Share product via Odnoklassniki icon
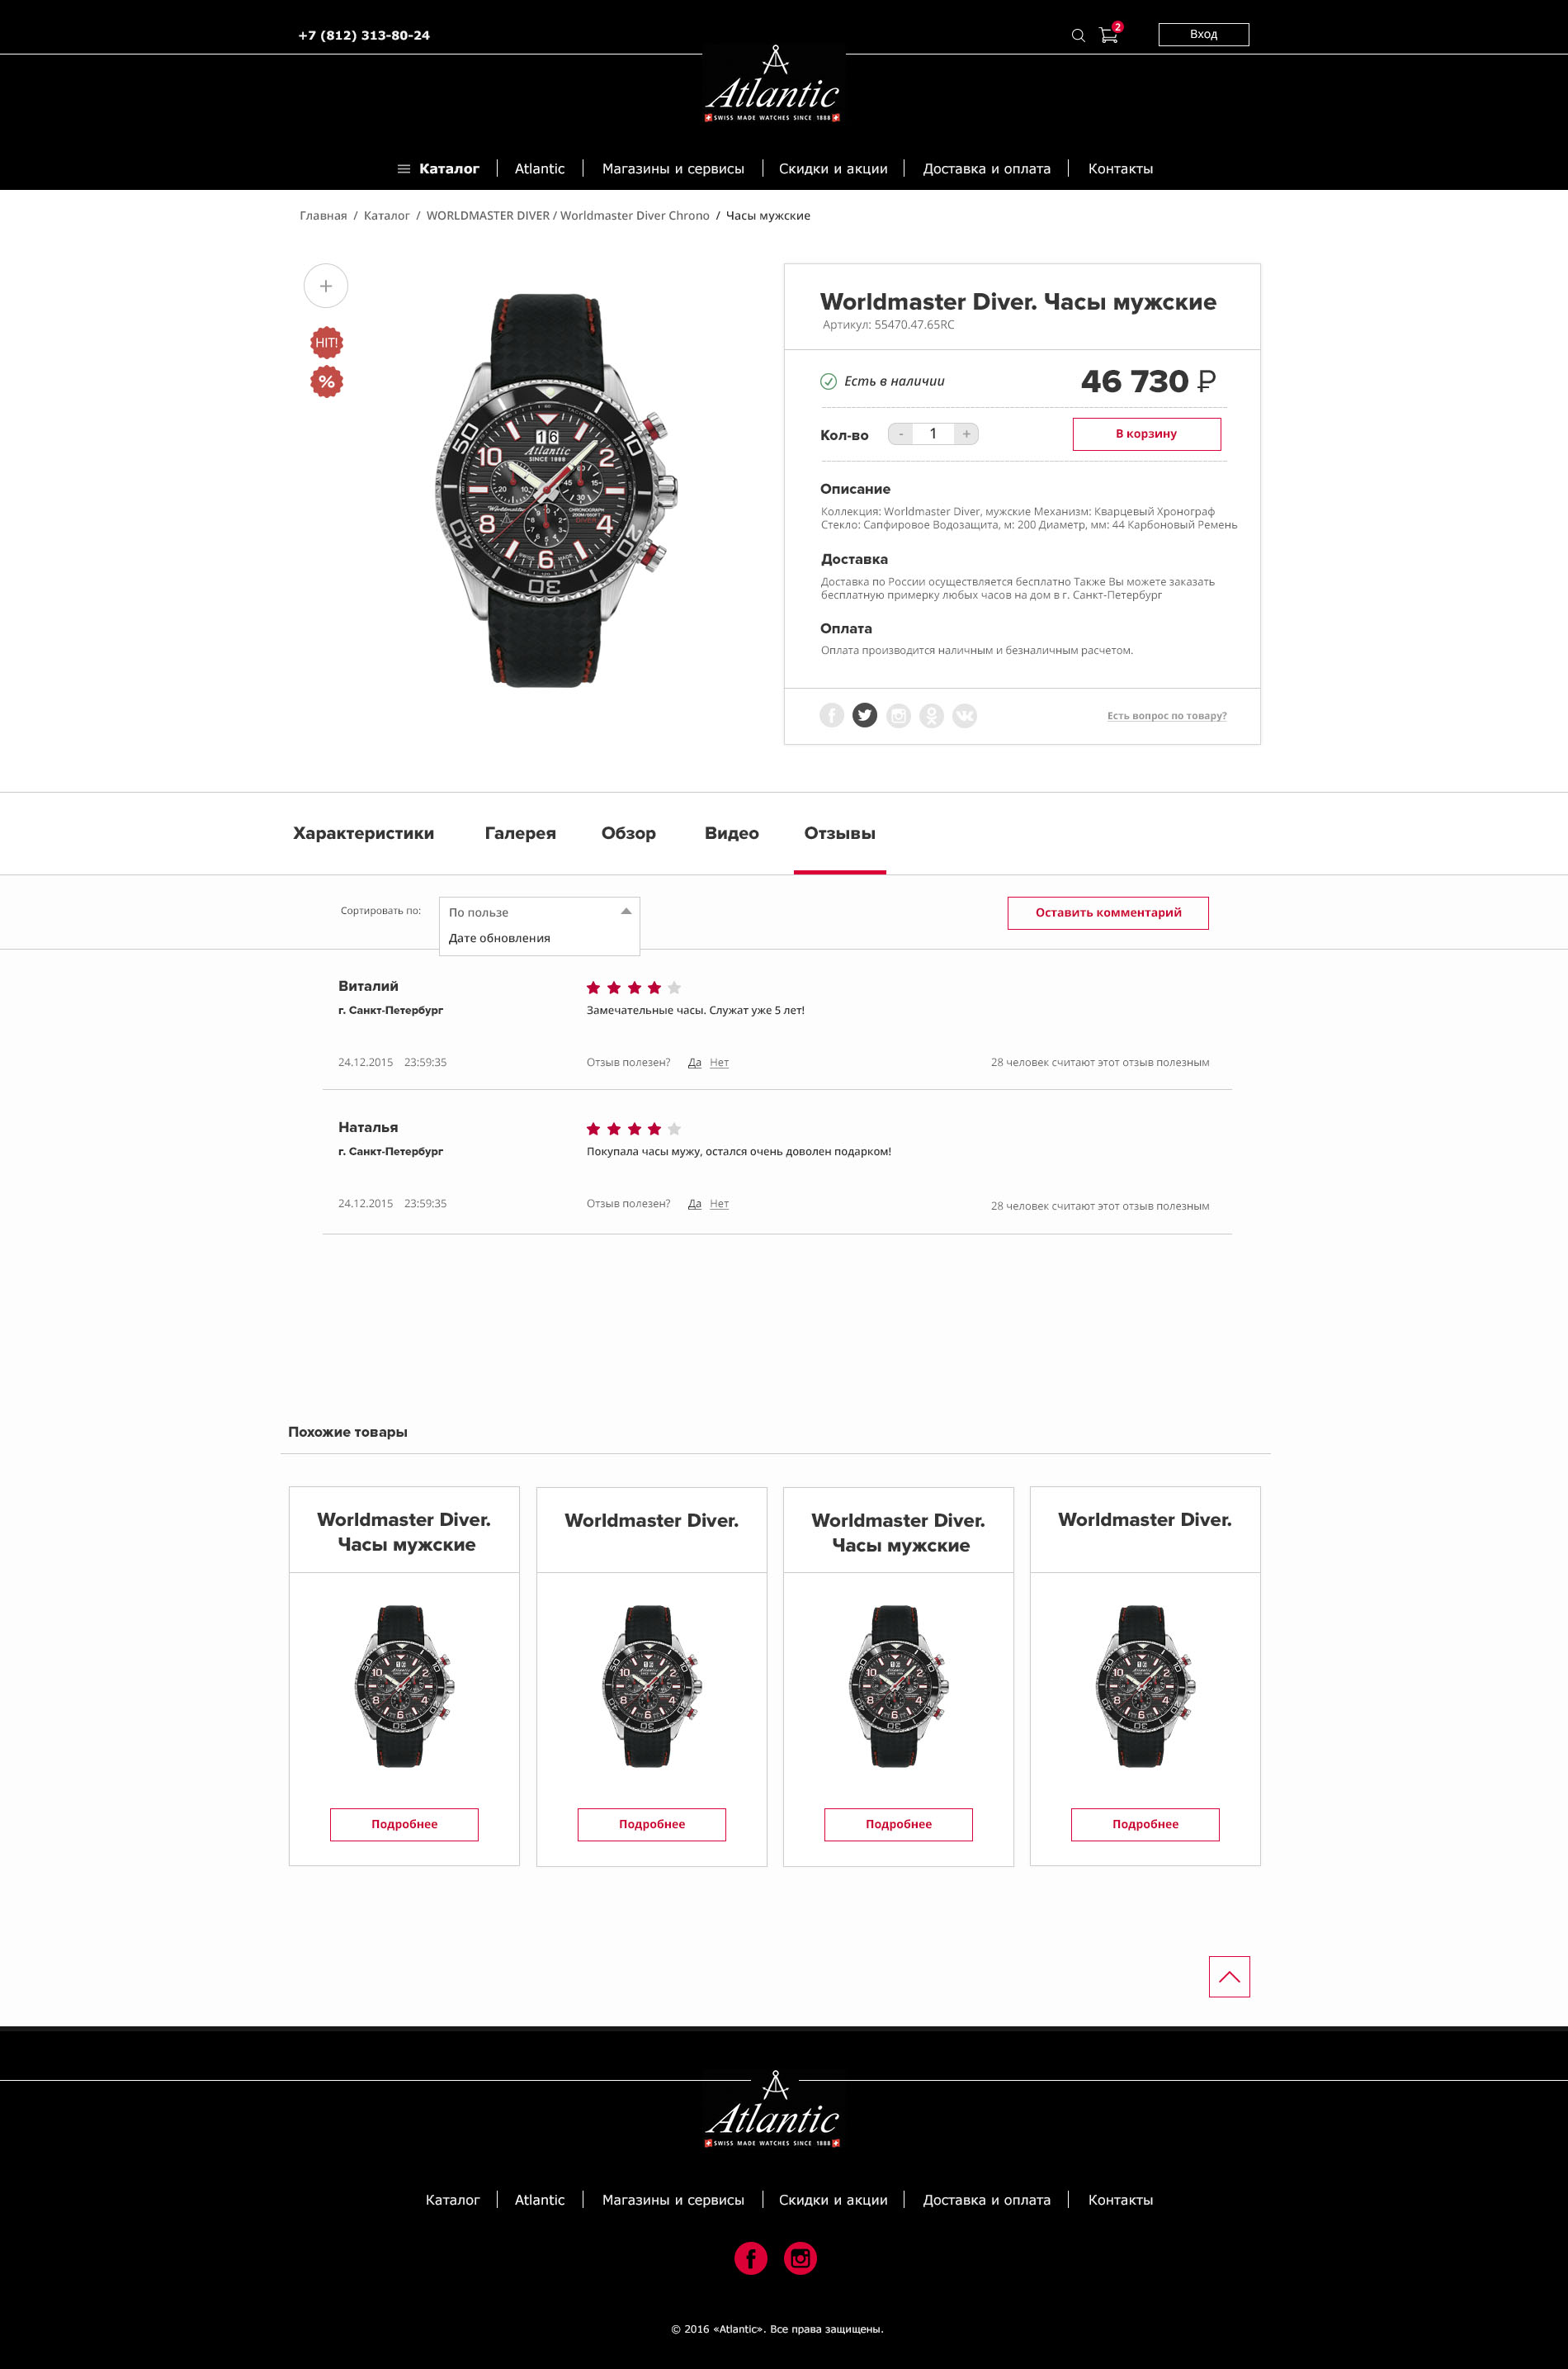 tap(932, 715)
